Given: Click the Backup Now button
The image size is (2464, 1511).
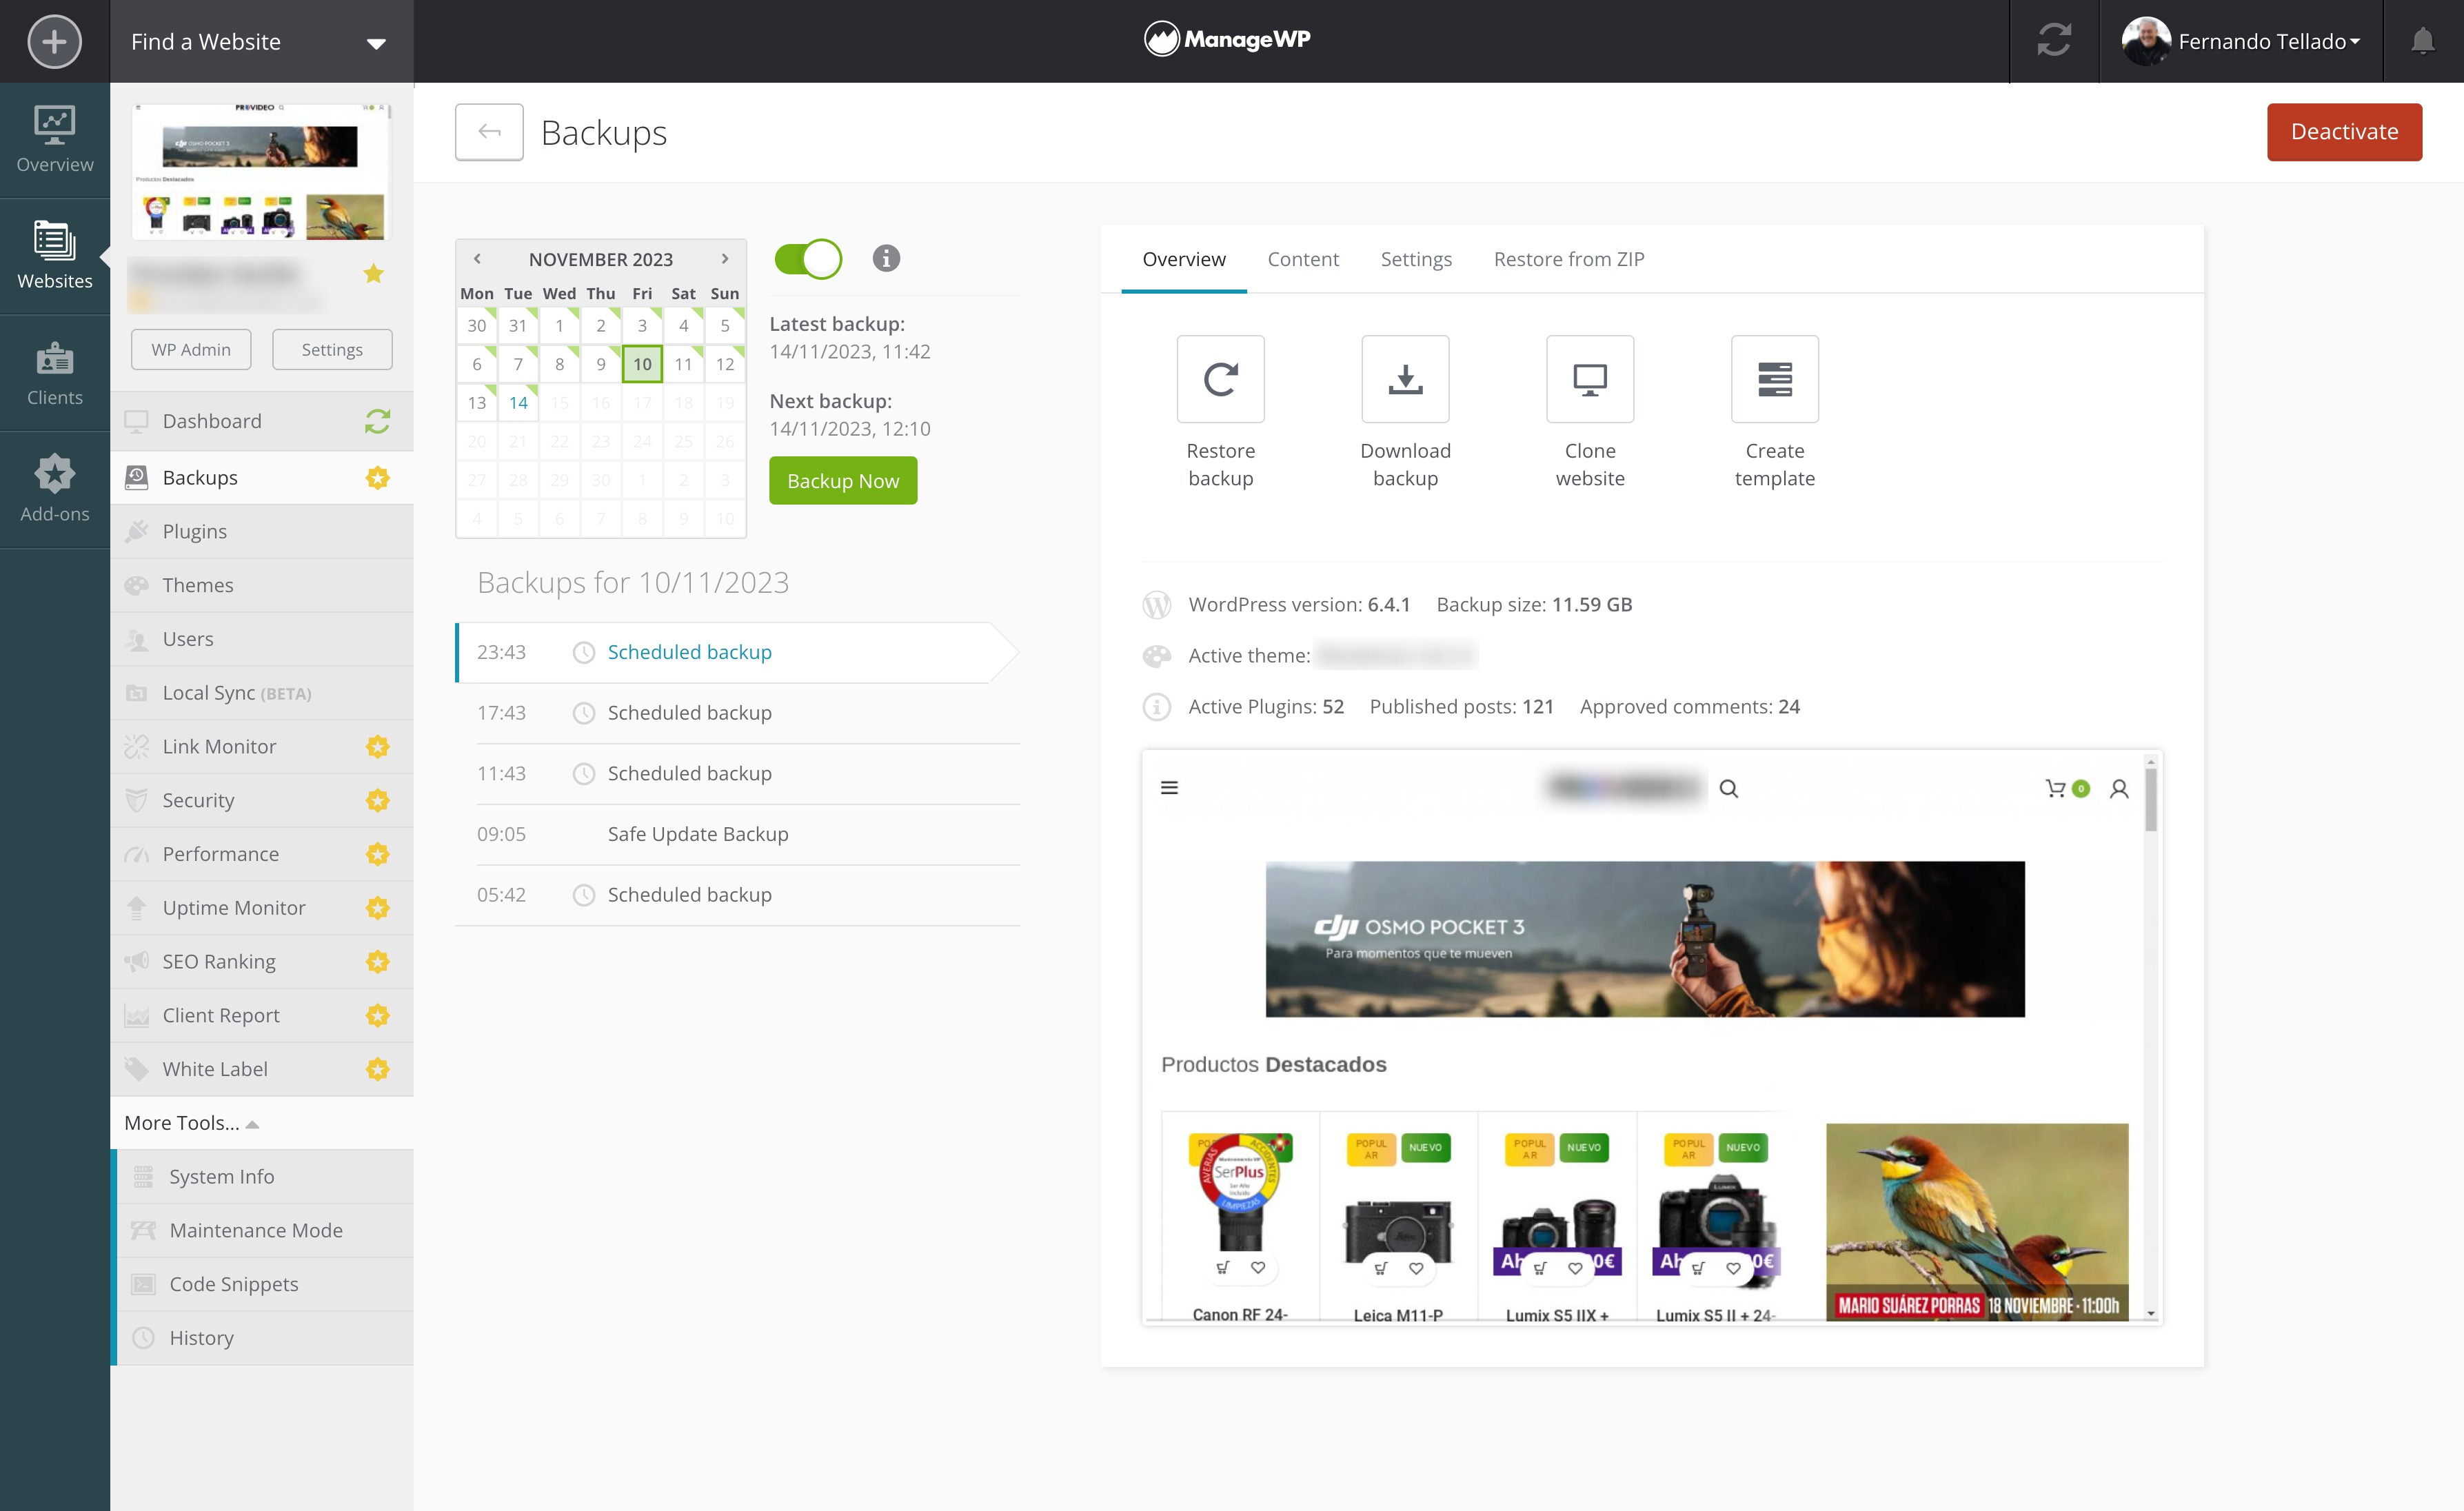Looking at the screenshot, I should (x=843, y=480).
